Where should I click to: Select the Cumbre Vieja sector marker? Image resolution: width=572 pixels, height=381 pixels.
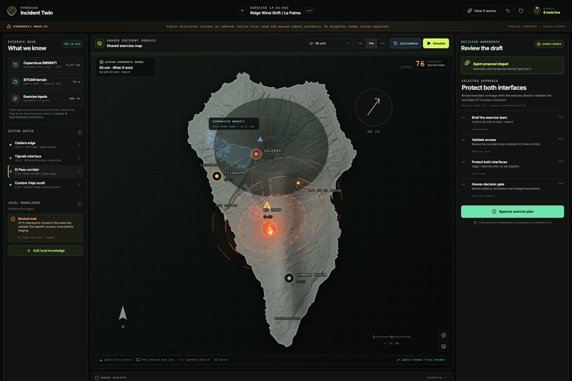coord(289,279)
